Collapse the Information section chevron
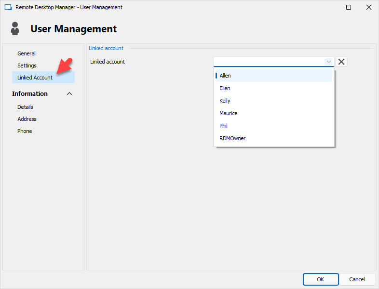 tap(69, 93)
